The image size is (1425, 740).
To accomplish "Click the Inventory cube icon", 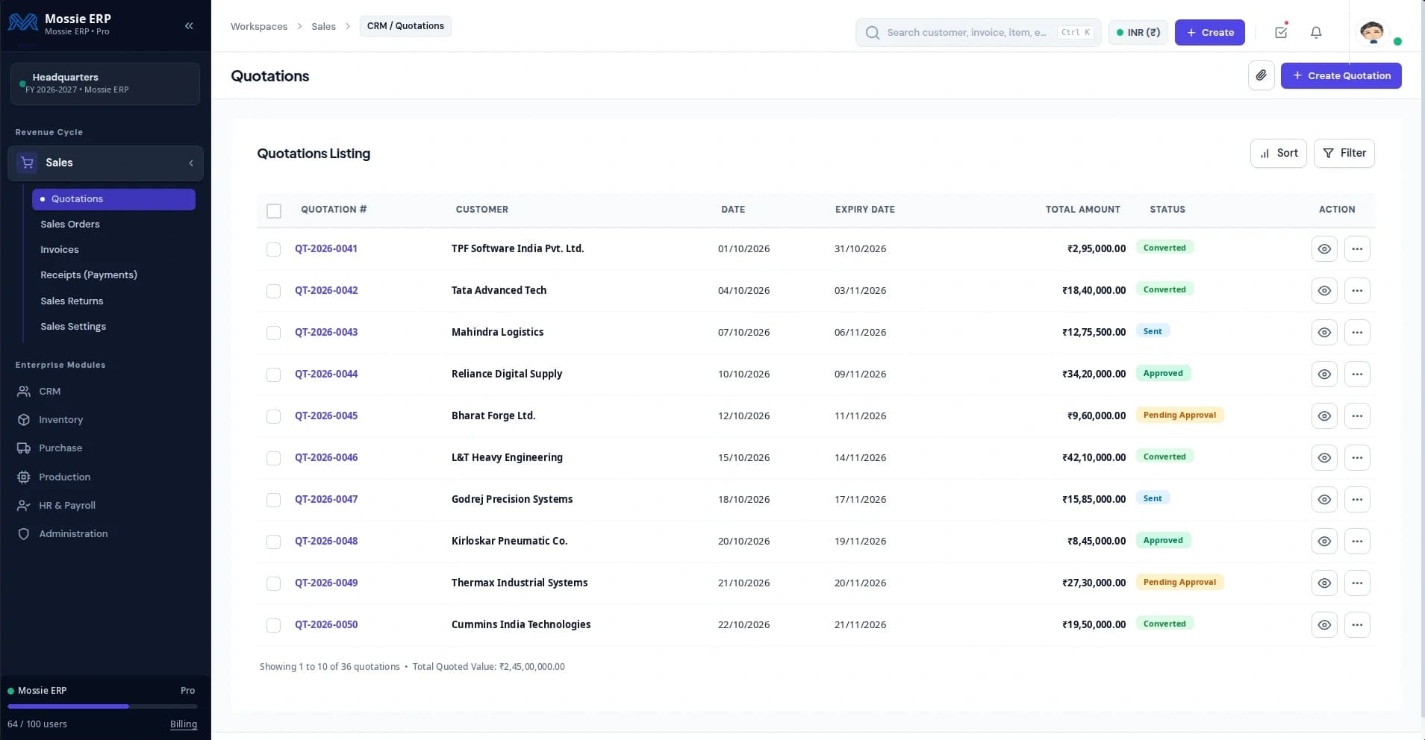I will pyautogui.click(x=24, y=420).
